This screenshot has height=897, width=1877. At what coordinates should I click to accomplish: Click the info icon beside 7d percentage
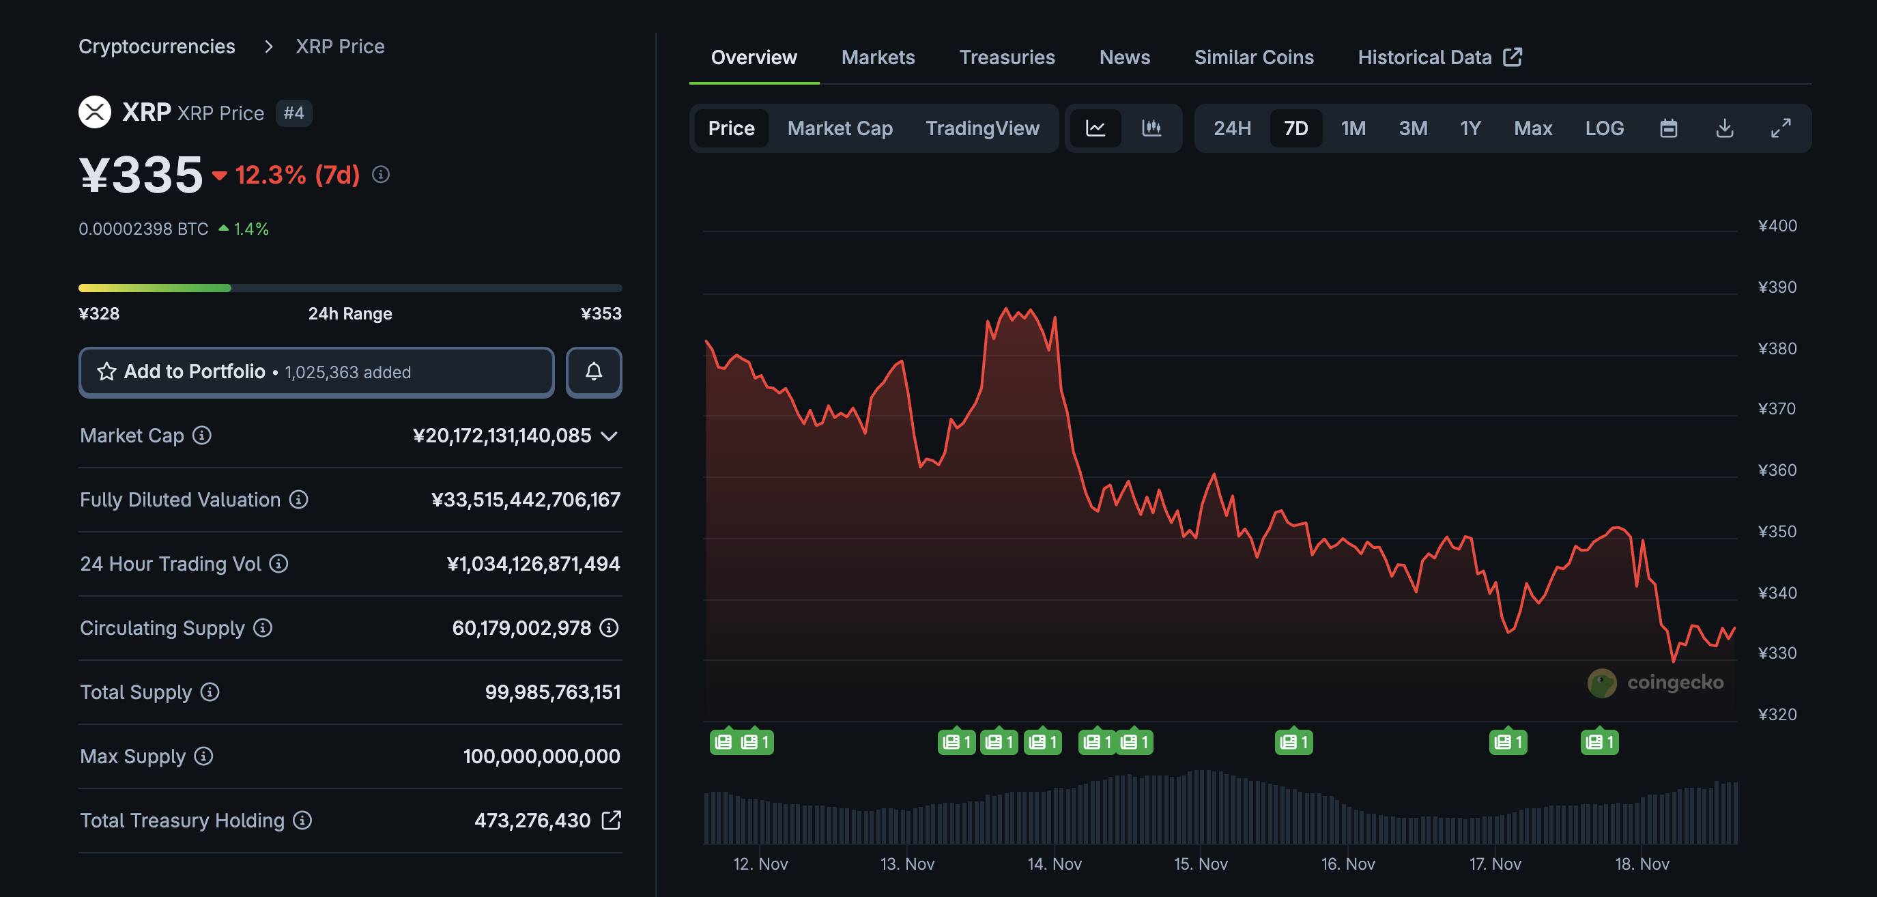(380, 174)
